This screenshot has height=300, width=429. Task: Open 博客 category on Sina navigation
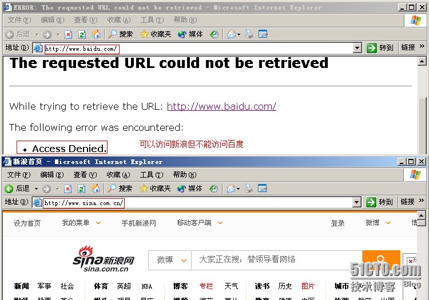(180, 286)
